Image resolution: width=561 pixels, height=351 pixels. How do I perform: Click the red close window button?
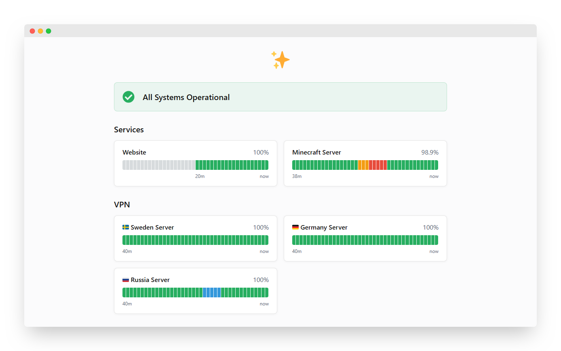point(32,31)
